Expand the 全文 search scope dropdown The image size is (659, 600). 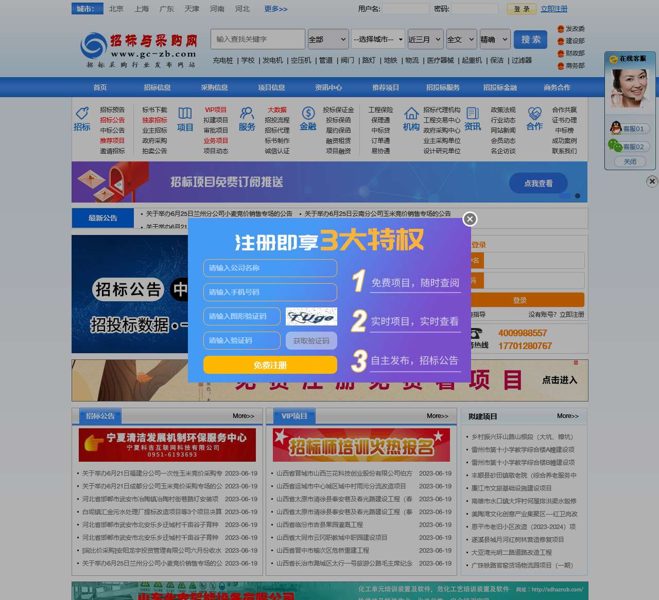click(x=461, y=39)
